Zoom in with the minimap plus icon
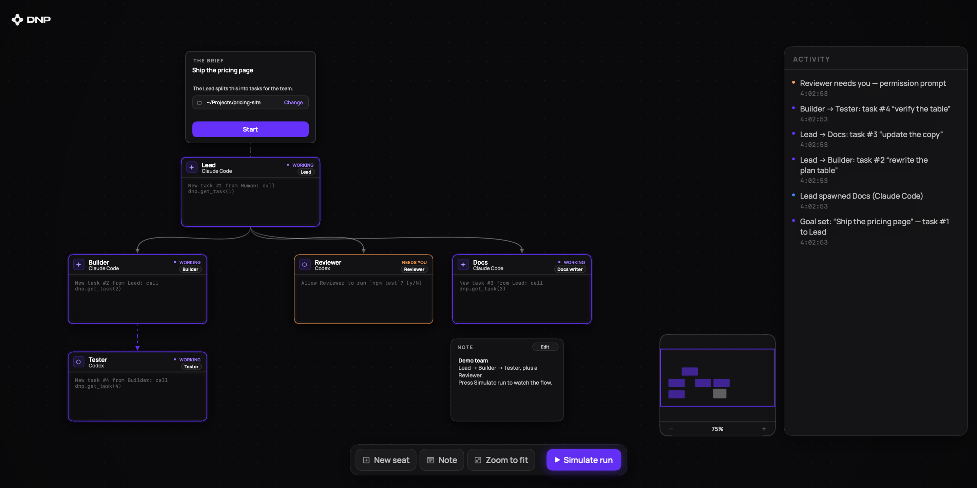 click(764, 429)
